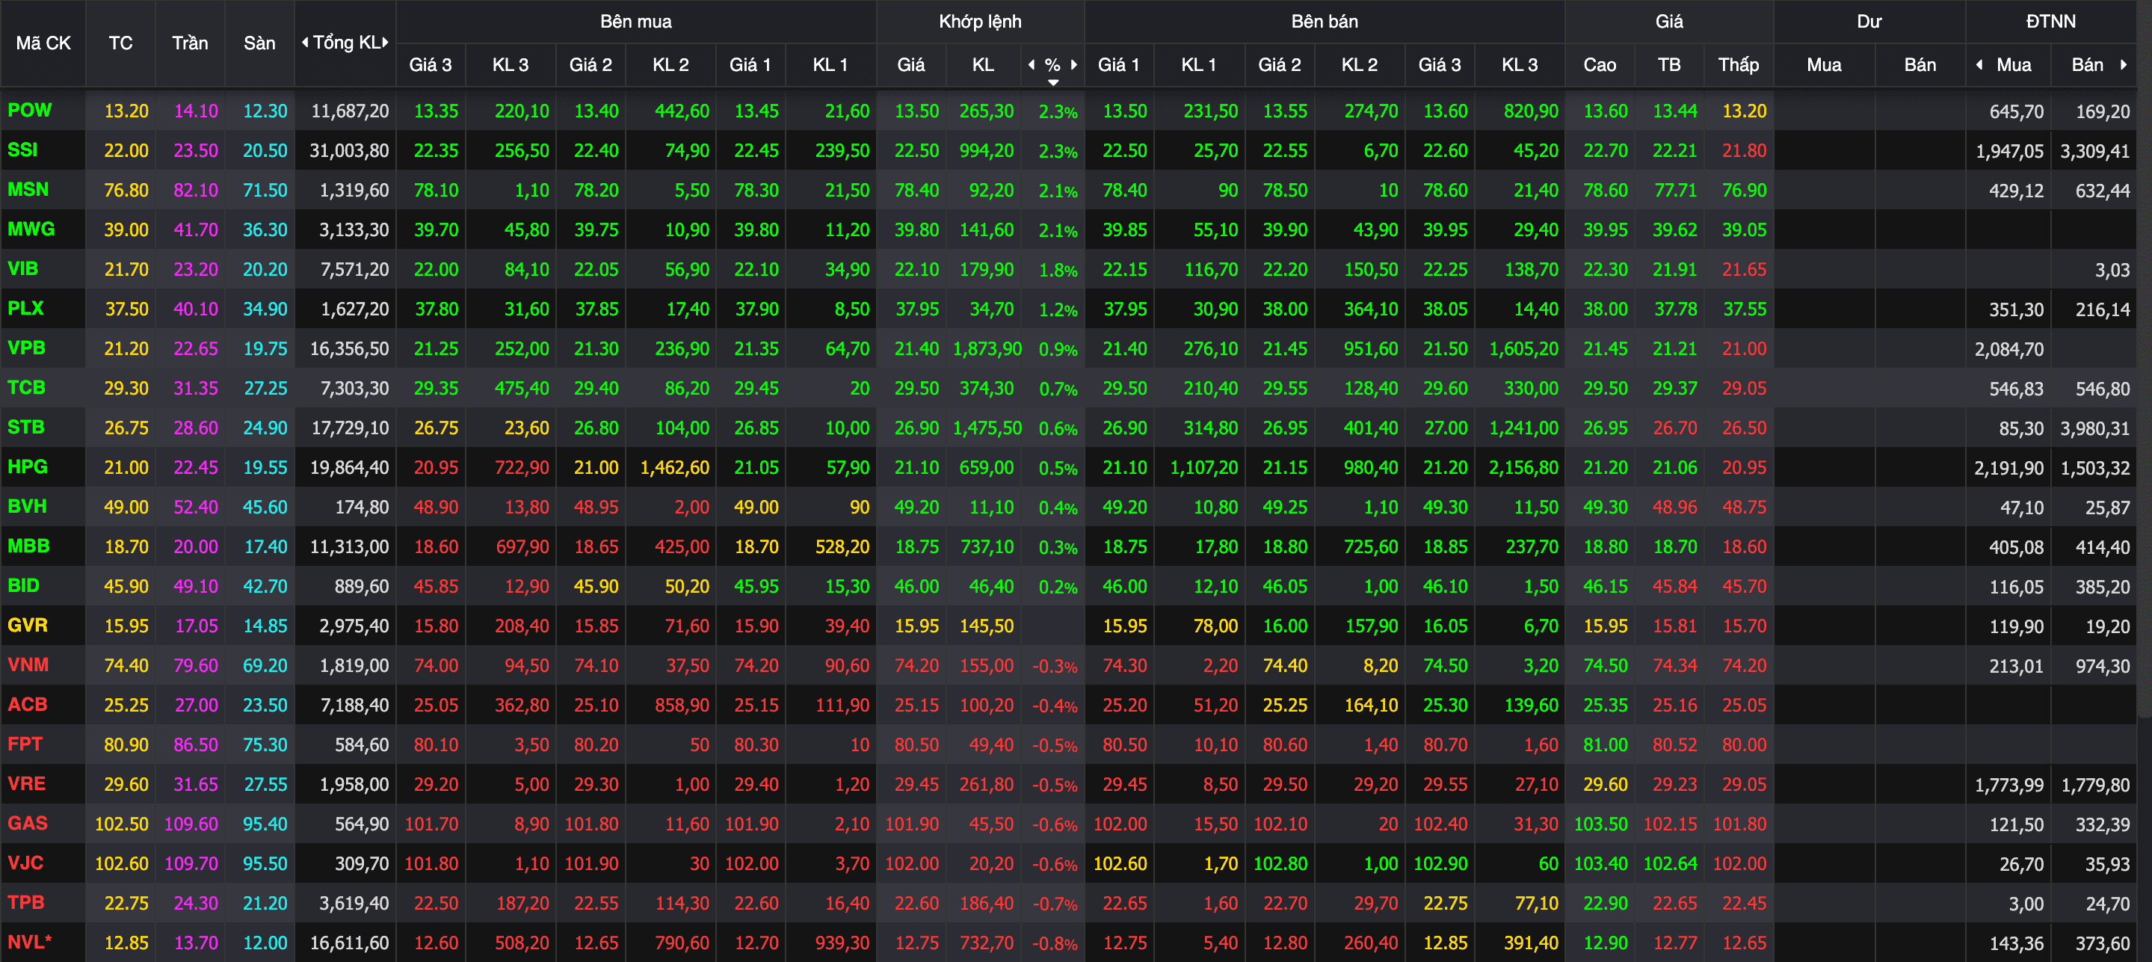Click the Bên bán group header
Screen dimensions: 2152x962
1324,22
